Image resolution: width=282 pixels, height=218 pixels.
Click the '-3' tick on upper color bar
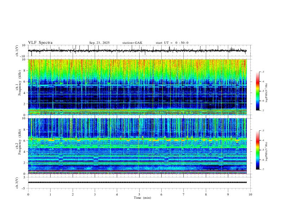pos(263,72)
